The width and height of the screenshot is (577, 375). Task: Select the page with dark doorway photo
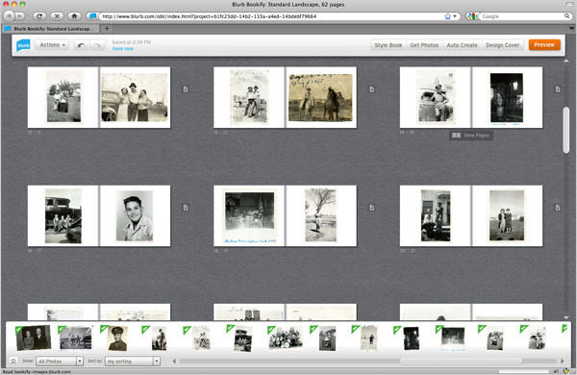point(507,97)
